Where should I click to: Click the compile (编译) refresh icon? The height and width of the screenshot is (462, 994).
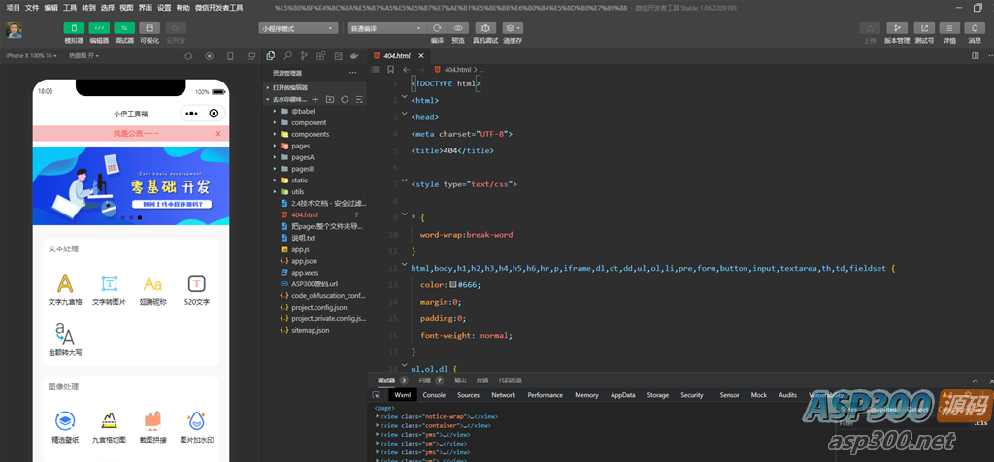pyautogui.click(x=437, y=28)
